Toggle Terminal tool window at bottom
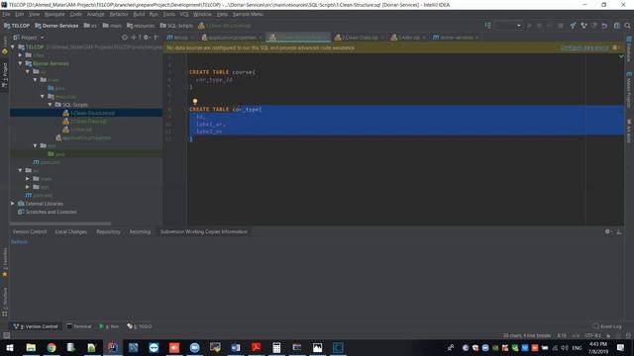This screenshot has width=634, height=356. [x=79, y=326]
